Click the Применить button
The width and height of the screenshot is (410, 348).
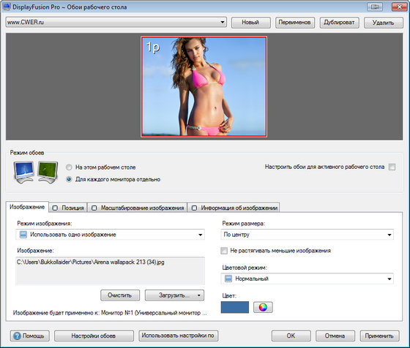379,336
